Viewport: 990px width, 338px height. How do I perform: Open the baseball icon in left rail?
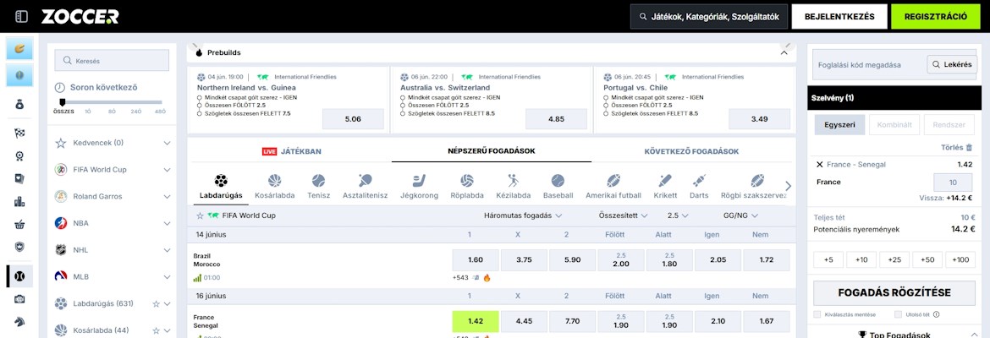[x=19, y=276]
